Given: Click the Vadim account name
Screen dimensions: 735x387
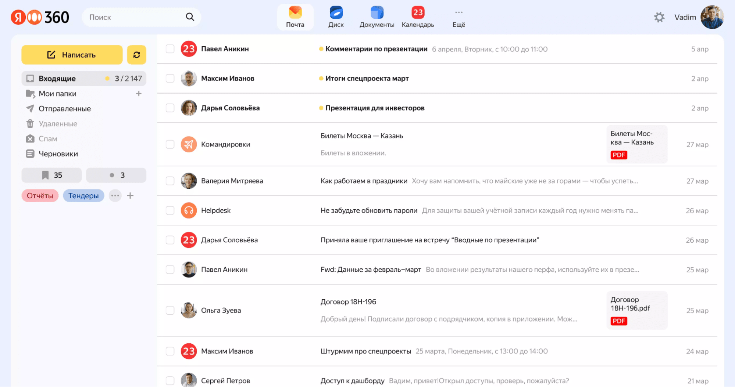Looking at the screenshot, I should click(x=685, y=17).
